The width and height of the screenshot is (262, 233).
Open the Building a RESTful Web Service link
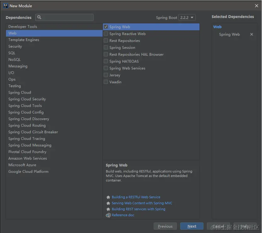[136, 197]
